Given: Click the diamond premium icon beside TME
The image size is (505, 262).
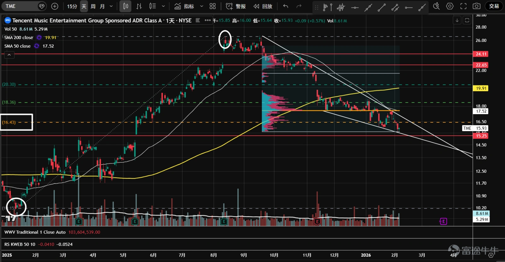Looking at the screenshot, I should tap(42, 6).
